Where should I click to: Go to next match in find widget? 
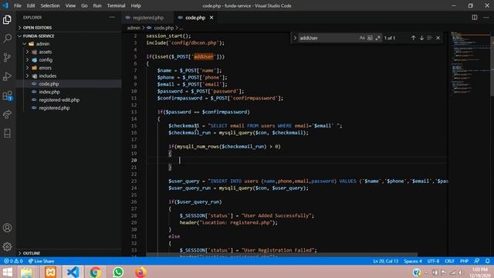[x=421, y=38]
